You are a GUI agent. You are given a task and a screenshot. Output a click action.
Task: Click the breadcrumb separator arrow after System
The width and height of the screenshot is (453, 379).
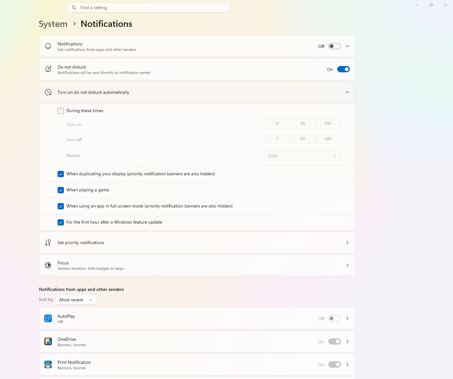click(75, 24)
